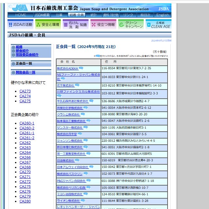Click the article icon beside 共栄社化学株式会社

(86, 107)
